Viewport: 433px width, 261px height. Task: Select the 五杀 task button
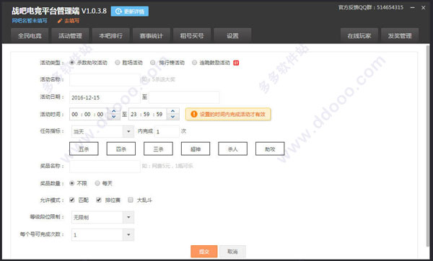84,149
